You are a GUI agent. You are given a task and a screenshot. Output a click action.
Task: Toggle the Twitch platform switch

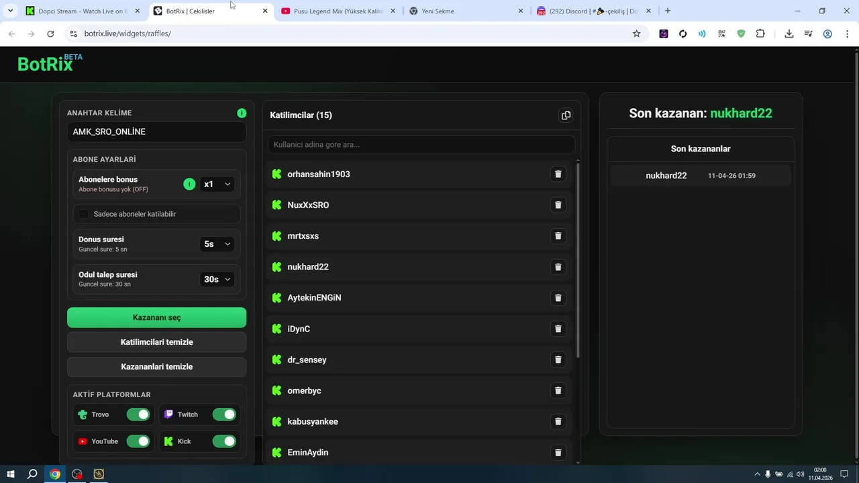pos(224,415)
